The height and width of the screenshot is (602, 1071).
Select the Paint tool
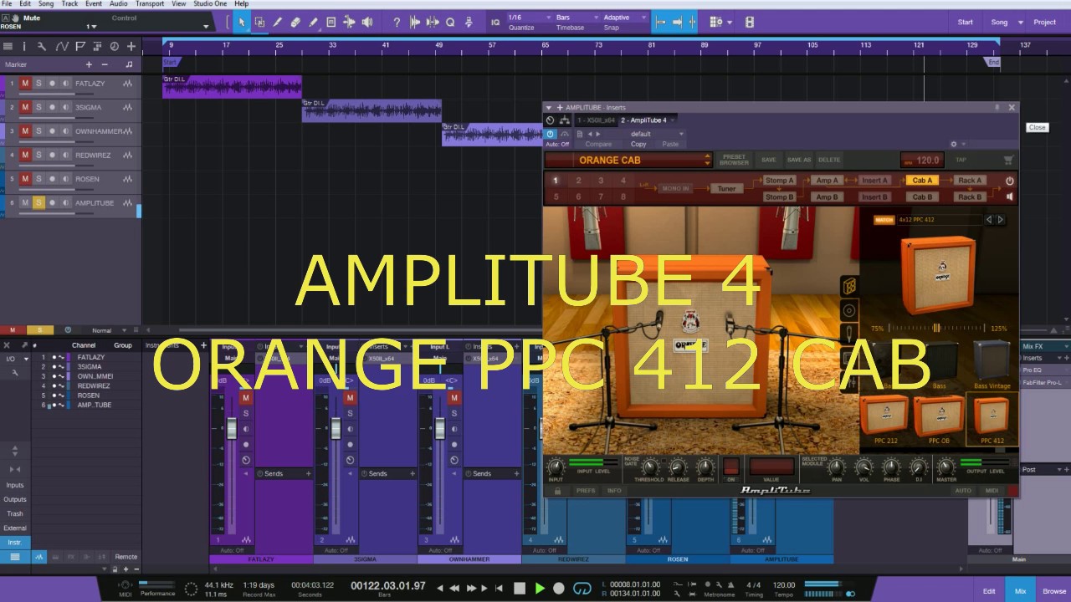tap(313, 23)
